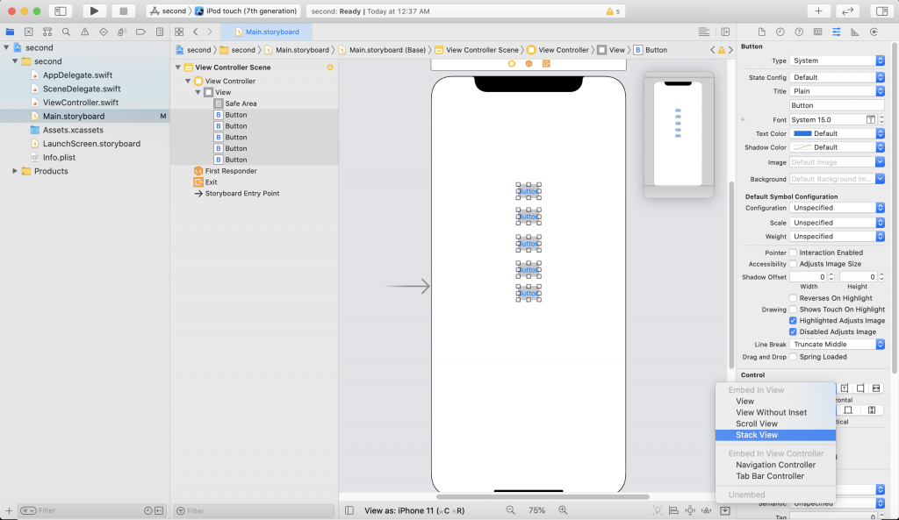Image resolution: width=899 pixels, height=520 pixels.
Task: Enable Pointer Interaction Enabled checkbox
Action: pos(793,253)
